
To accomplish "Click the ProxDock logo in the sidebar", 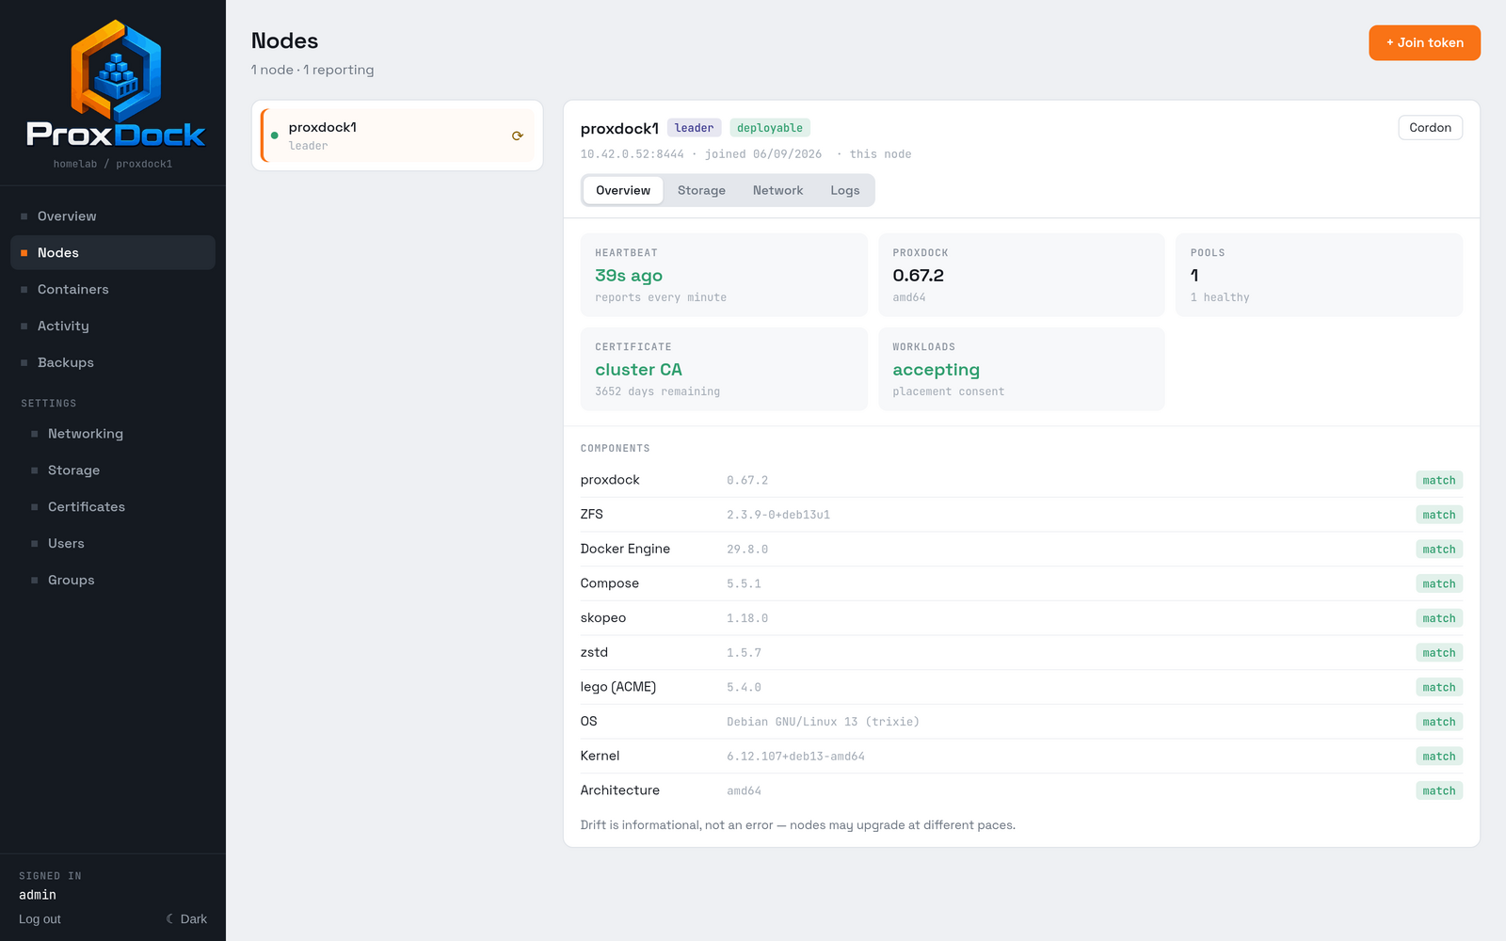I will point(115,84).
